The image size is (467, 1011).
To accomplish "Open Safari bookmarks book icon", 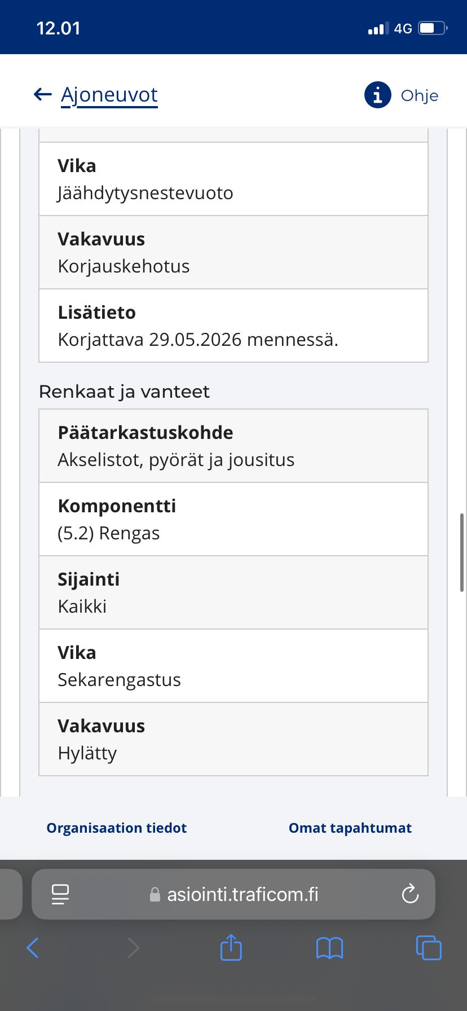I will tap(329, 948).
